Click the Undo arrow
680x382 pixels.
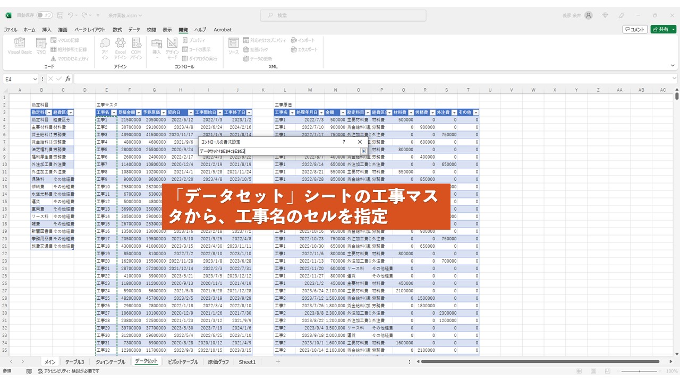(71, 15)
